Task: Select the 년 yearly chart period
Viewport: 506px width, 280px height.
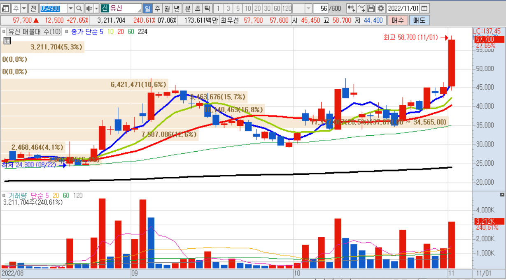Action: (x=176, y=8)
